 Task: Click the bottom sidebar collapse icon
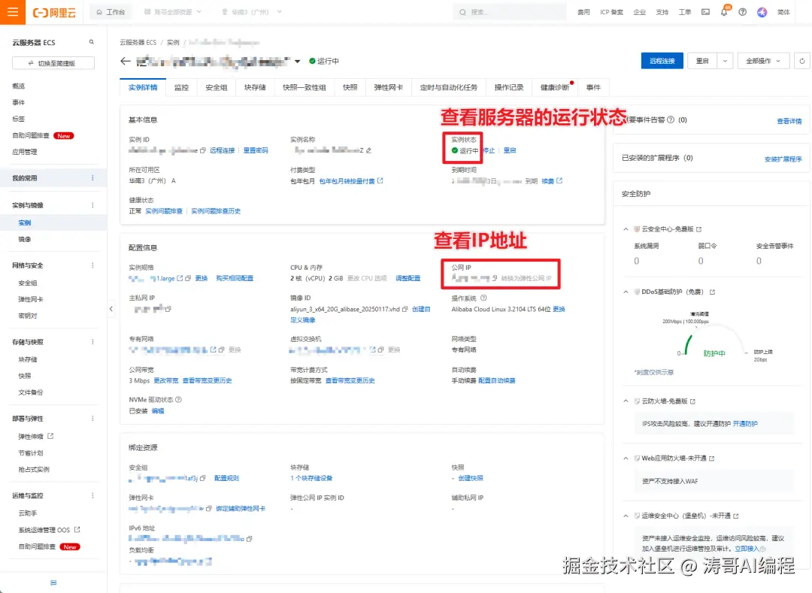53,582
